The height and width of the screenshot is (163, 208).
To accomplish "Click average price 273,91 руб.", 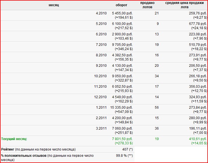I will coord(198,55).
